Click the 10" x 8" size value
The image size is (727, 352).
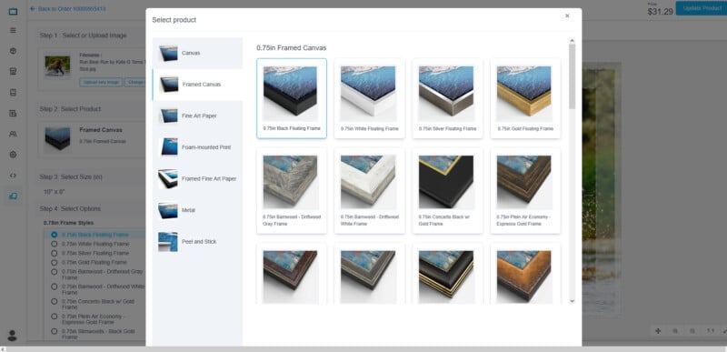55,192
